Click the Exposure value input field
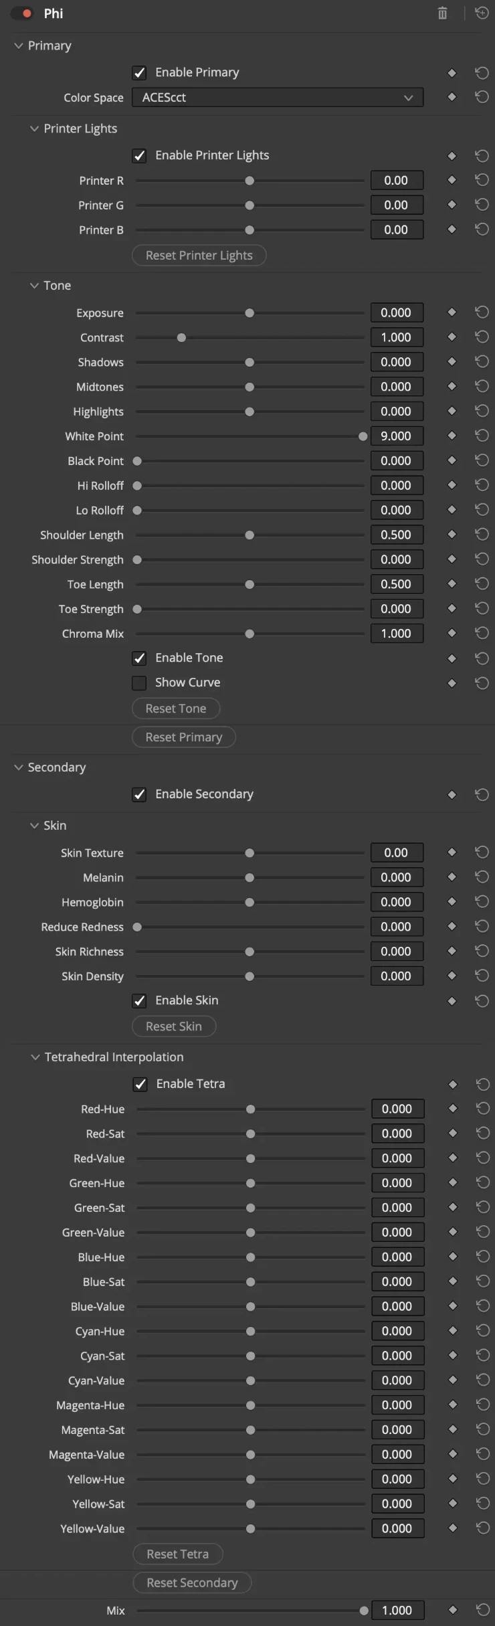This screenshot has height=1626, width=495. tap(397, 312)
